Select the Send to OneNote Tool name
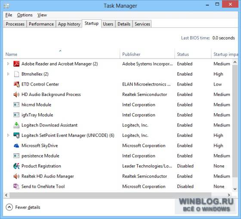241x219 pixels. click(x=43, y=186)
